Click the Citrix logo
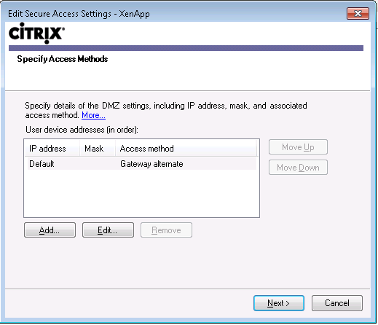 pyautogui.click(x=36, y=33)
